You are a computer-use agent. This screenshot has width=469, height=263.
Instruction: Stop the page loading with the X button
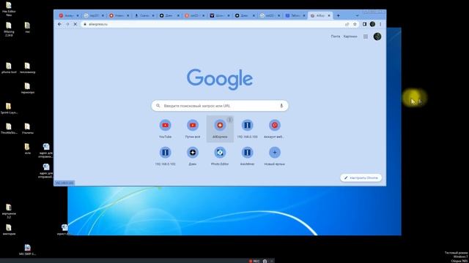[x=75, y=24]
